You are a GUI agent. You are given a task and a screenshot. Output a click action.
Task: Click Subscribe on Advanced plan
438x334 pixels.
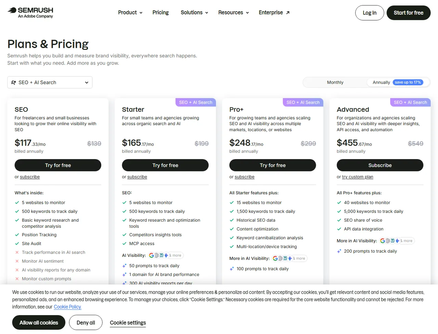tap(380, 165)
